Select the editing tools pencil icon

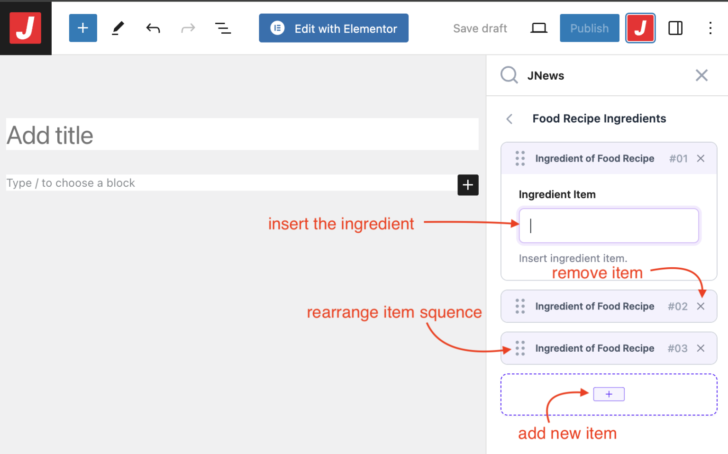[118, 28]
